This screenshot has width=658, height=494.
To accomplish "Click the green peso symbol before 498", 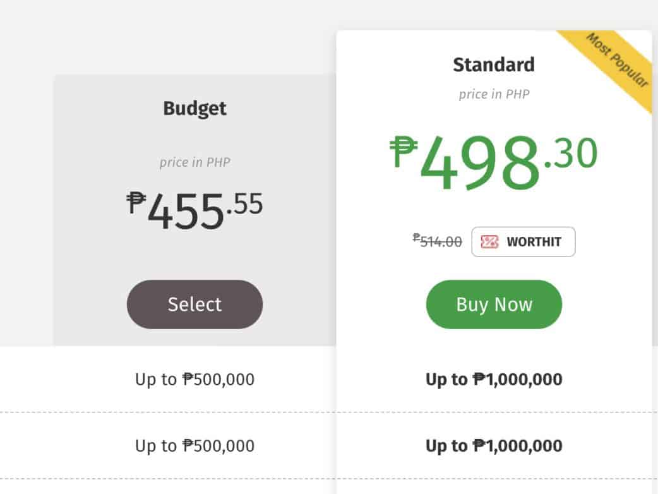I will 404,152.
